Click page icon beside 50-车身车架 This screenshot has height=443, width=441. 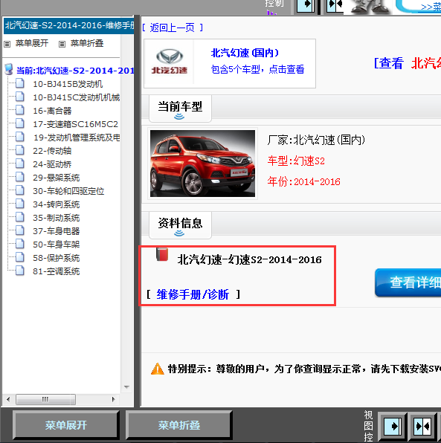(20, 244)
